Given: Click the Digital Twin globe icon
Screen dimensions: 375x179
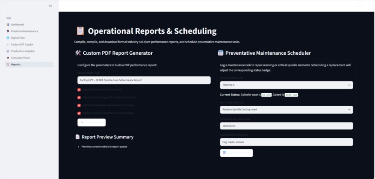Looking at the screenshot, I should click(x=8, y=38).
